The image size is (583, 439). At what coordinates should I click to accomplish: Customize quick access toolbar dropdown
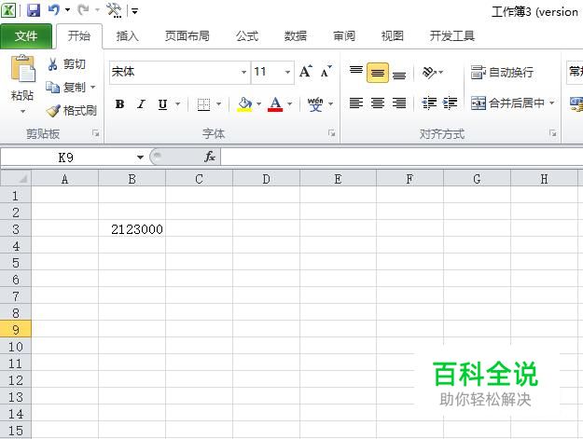[x=134, y=11]
